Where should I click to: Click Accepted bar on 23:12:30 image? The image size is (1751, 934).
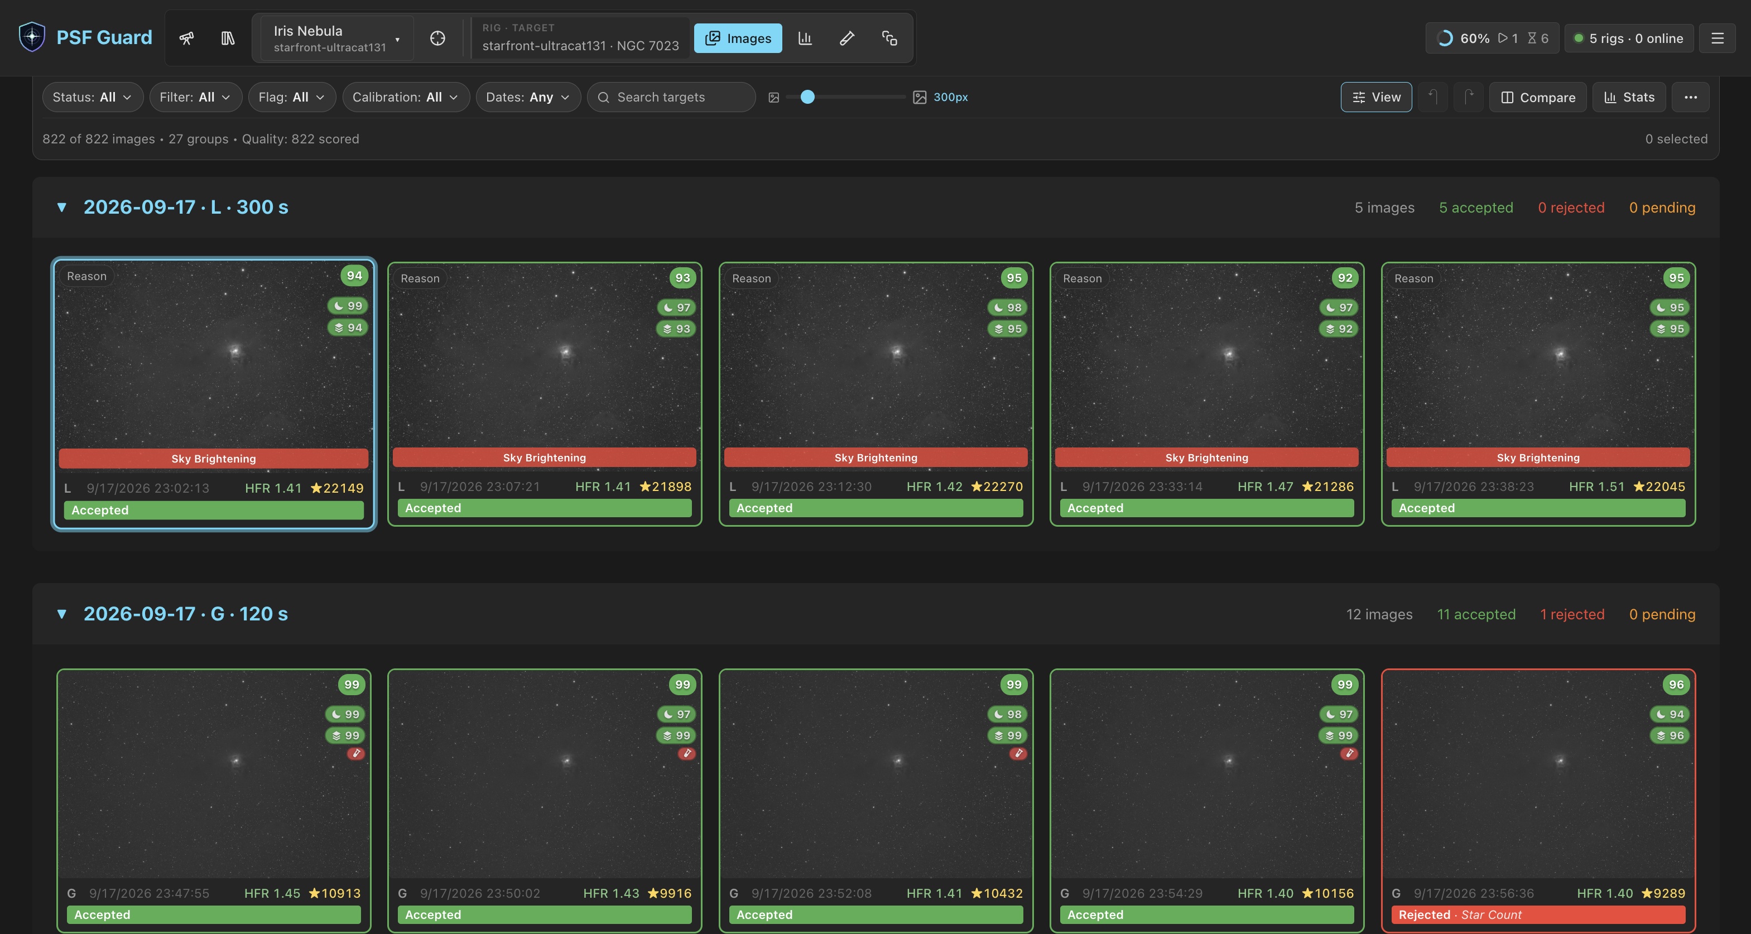coord(876,508)
